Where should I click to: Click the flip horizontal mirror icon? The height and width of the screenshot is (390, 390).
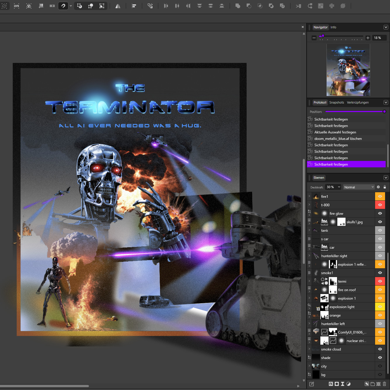118,6
